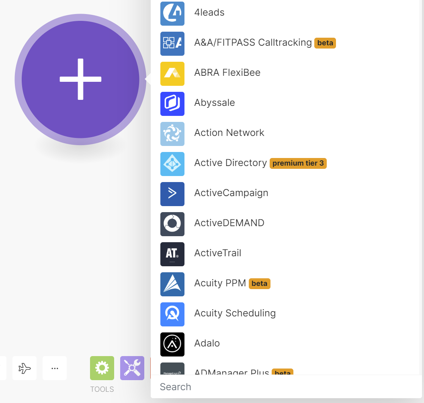Open the green gear Tools icon
424x403 pixels.
(x=102, y=368)
